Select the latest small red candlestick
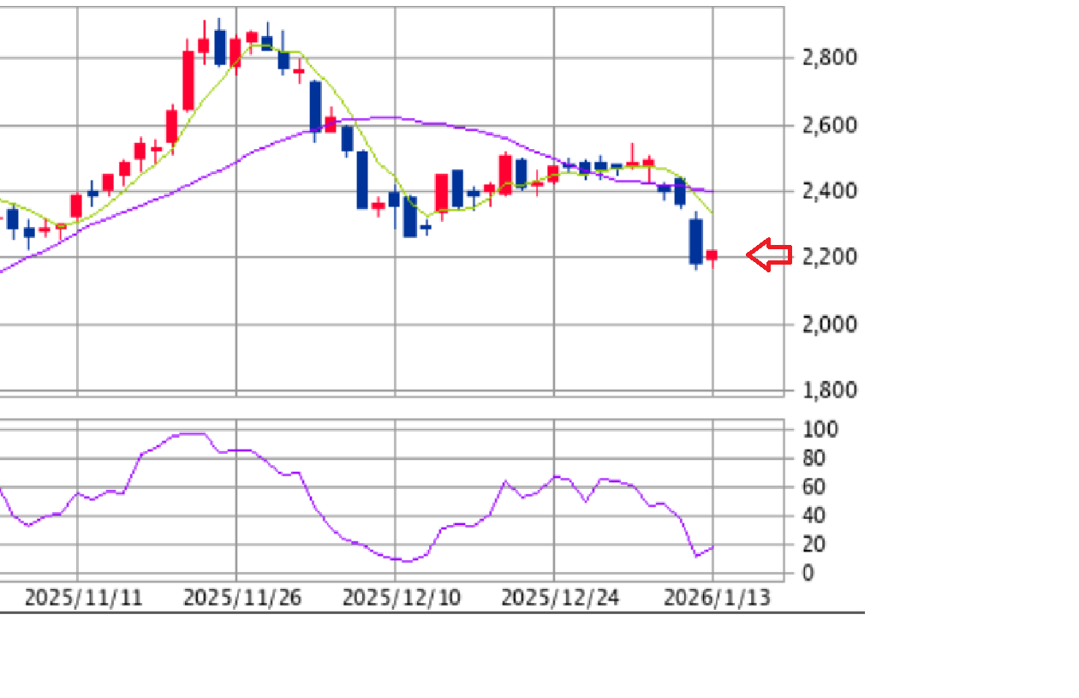 click(x=712, y=255)
